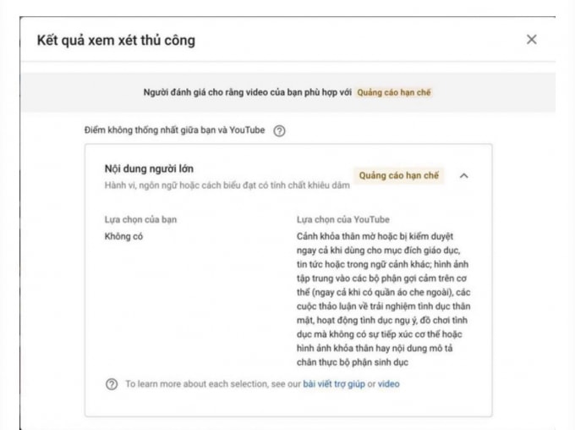Click Quảng cáo hạn chế badge in card
The width and height of the screenshot is (575, 430).
[x=398, y=175]
